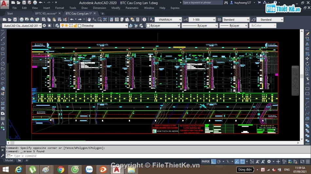This screenshot has height=174, width=311.
Task: Click the New drawing icon in Standard toolbar
Action: [x=4, y=20]
